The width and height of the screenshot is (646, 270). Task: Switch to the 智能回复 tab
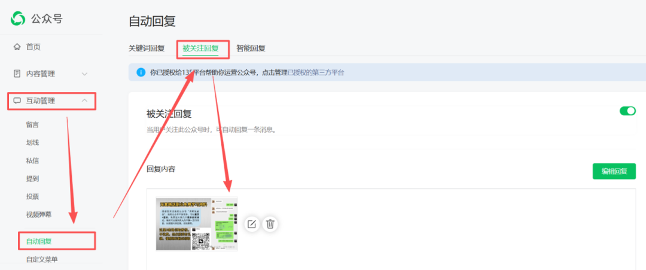(x=251, y=48)
